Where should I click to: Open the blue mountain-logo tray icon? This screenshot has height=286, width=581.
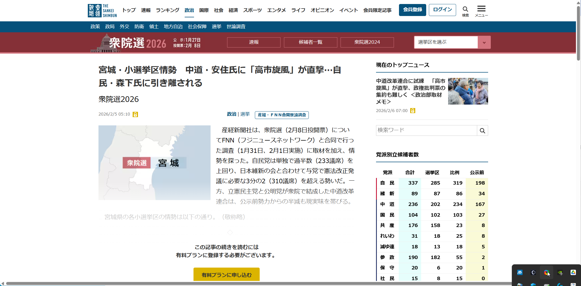pos(520,272)
